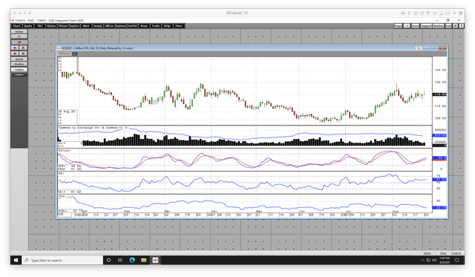
Task: Click the Cortana circle icon in taskbar
Action: tap(108, 260)
